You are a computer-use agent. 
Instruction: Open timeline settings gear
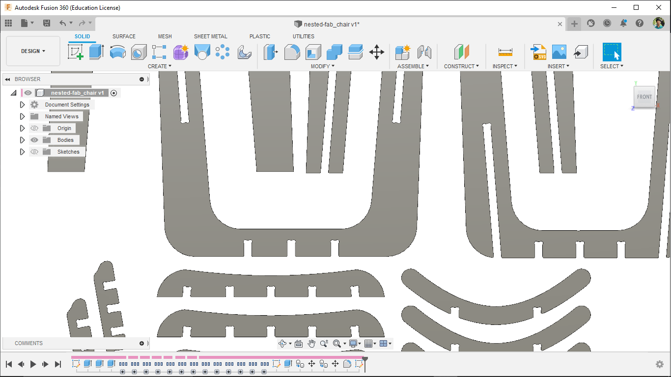[x=660, y=364]
